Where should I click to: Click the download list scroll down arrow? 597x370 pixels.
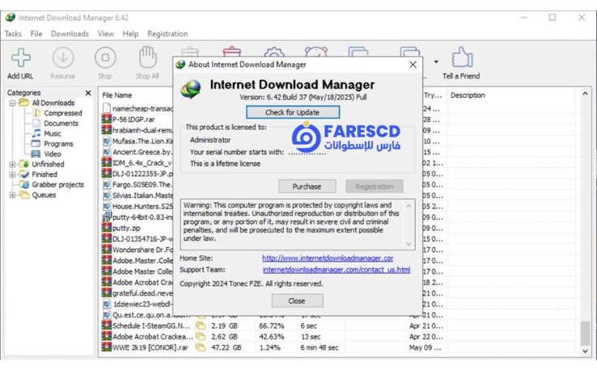pyautogui.click(x=585, y=351)
